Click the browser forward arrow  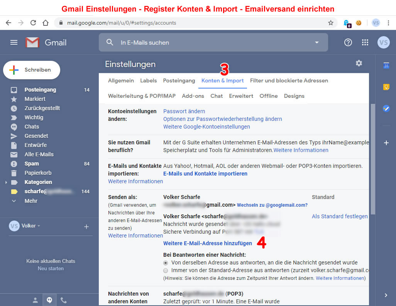pos(21,23)
